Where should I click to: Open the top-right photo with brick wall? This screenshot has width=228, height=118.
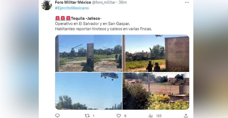(156, 53)
